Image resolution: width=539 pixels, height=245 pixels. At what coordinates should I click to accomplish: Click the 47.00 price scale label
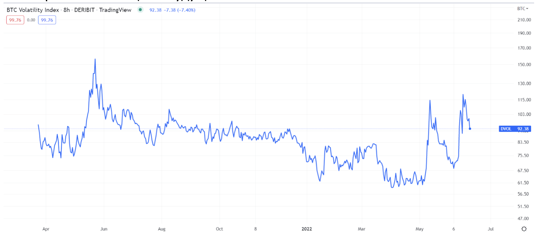coord(523,219)
